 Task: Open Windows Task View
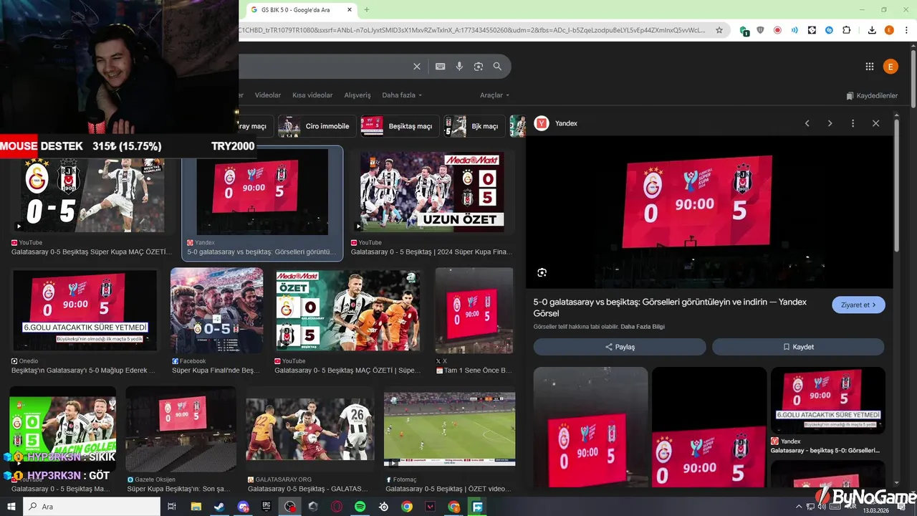tap(172, 507)
